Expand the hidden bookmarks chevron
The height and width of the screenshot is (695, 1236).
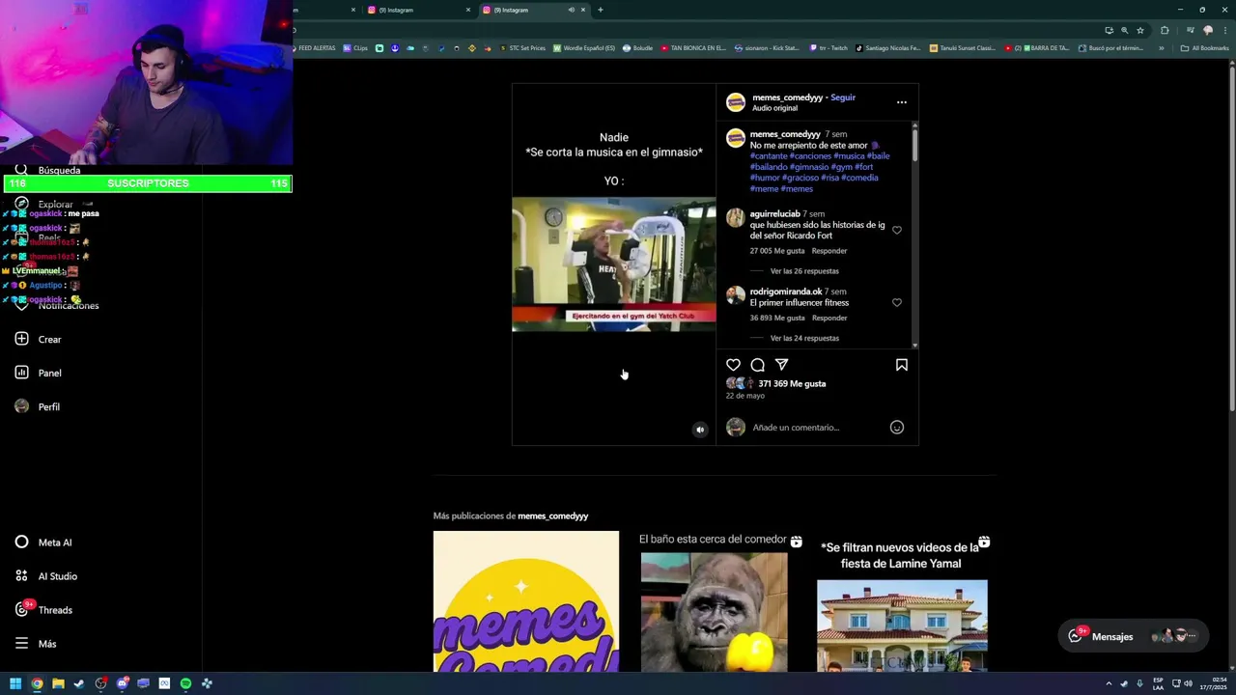[1161, 47]
